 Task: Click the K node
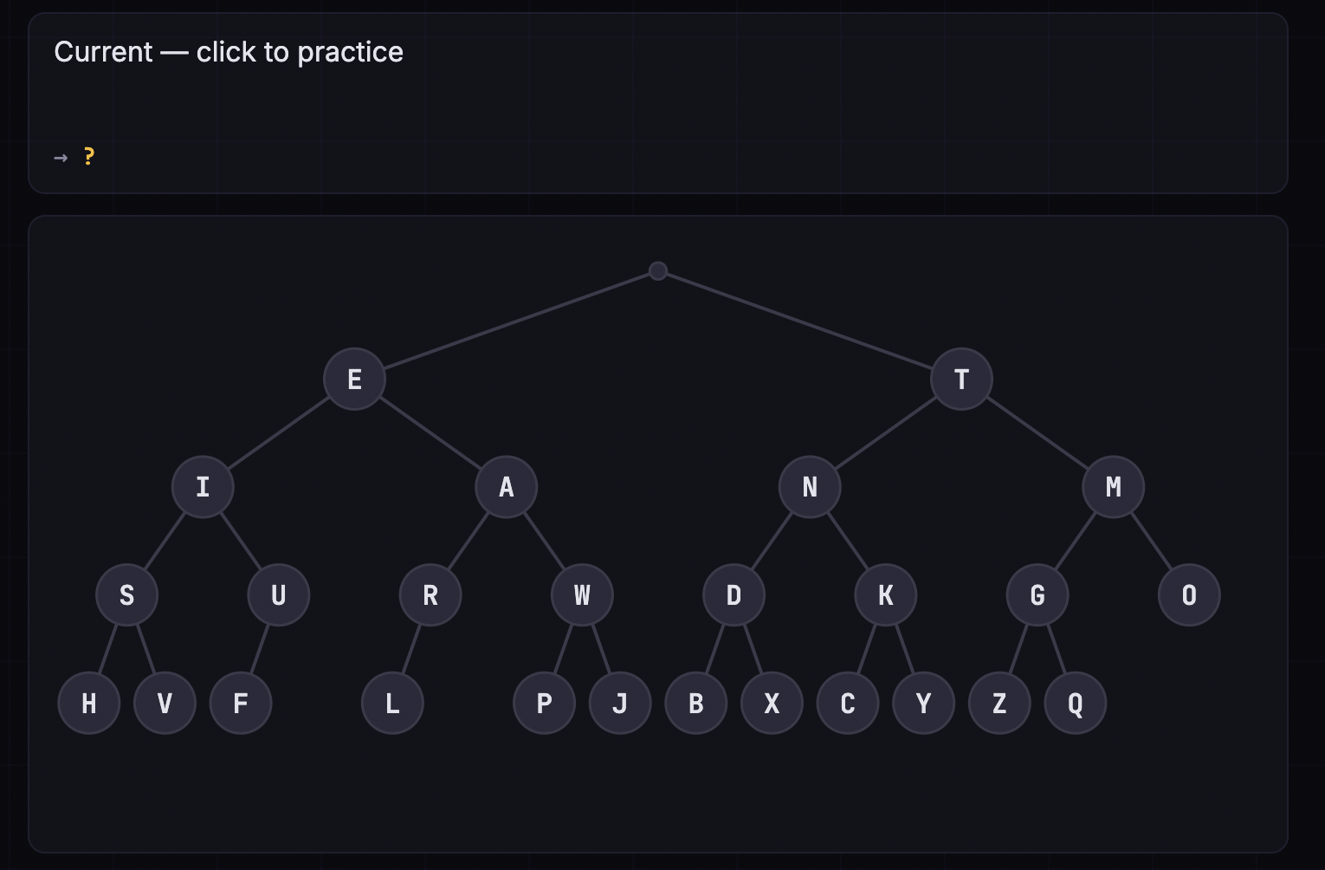886,595
